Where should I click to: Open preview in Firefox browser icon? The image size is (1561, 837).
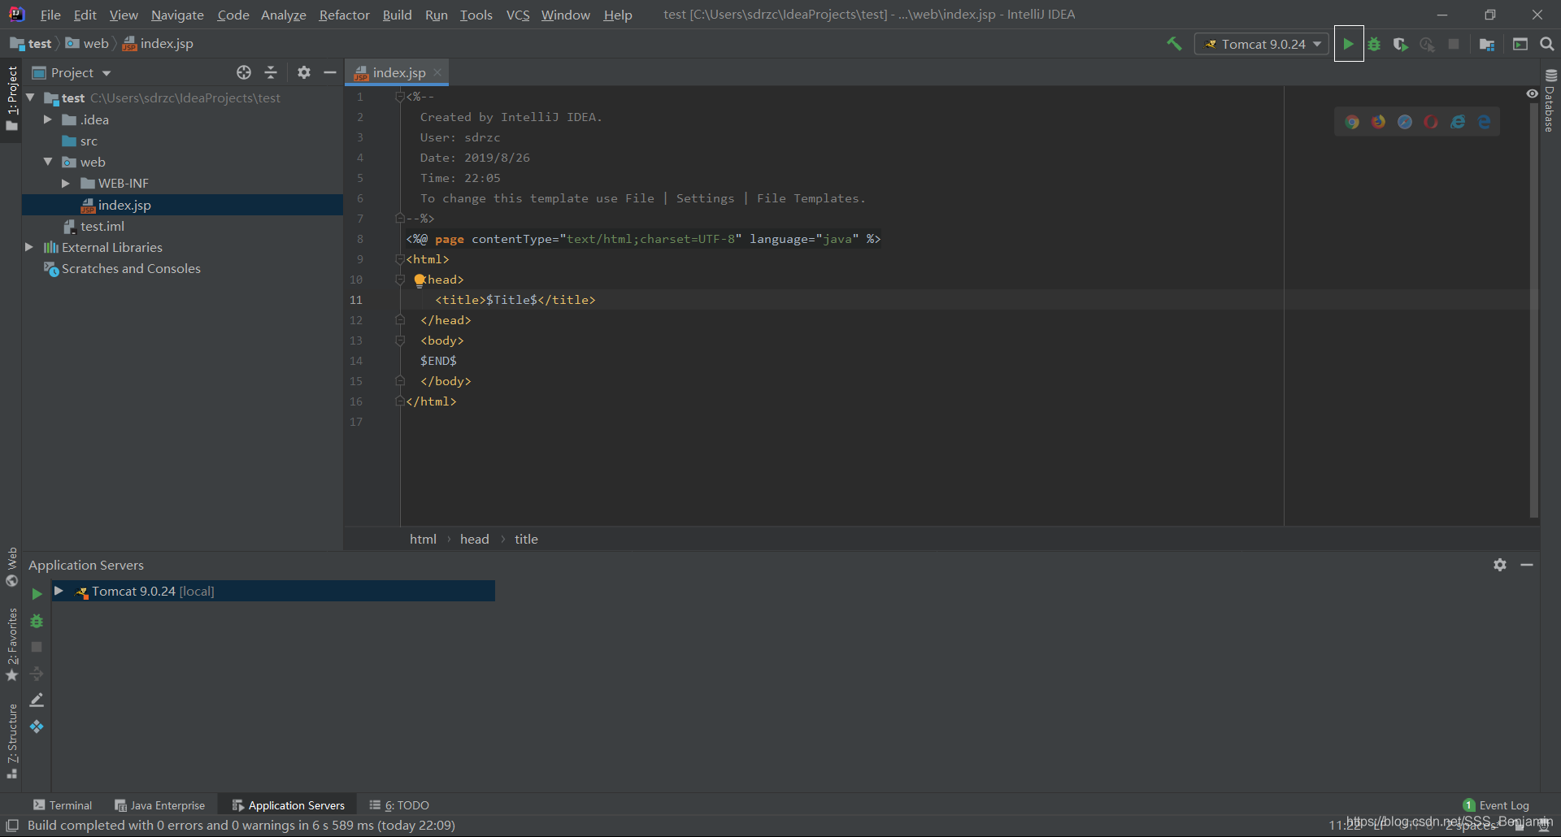tap(1379, 122)
